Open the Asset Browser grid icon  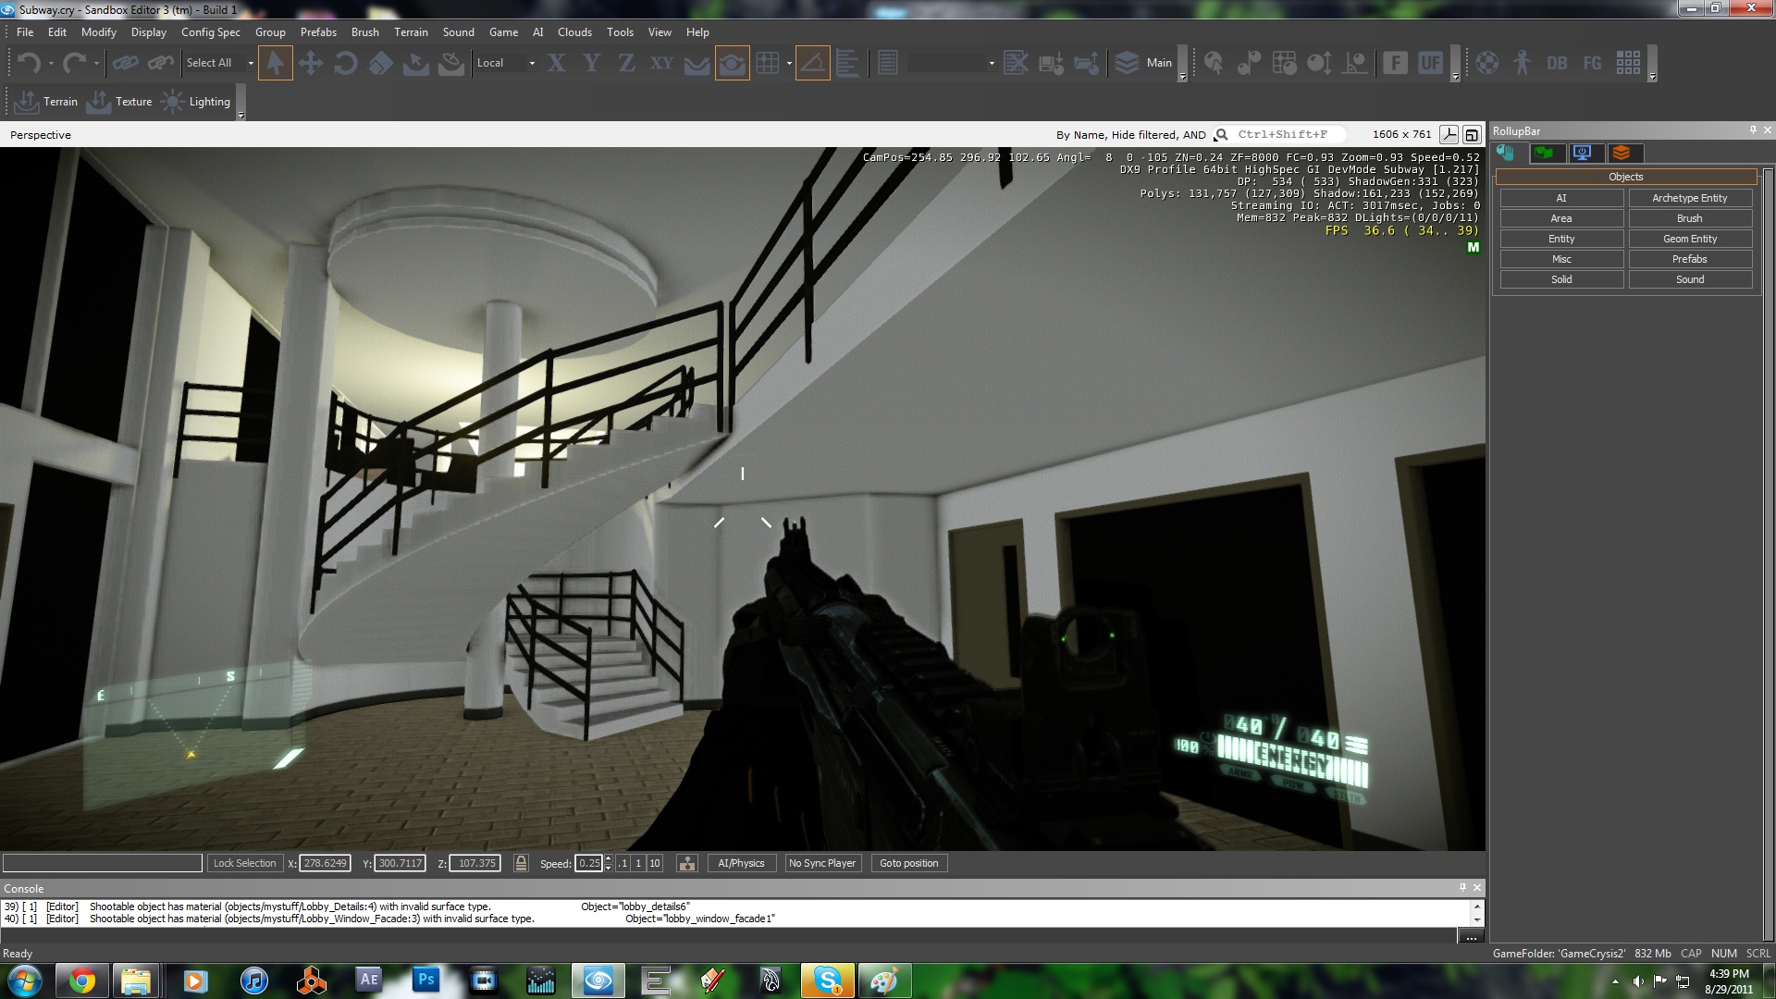point(1628,63)
